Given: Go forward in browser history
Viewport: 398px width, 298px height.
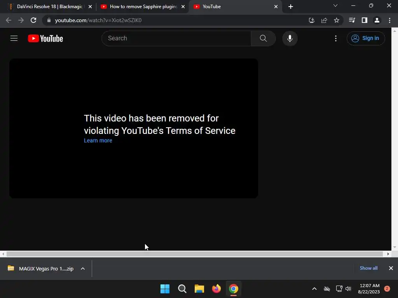Looking at the screenshot, I should (21, 20).
